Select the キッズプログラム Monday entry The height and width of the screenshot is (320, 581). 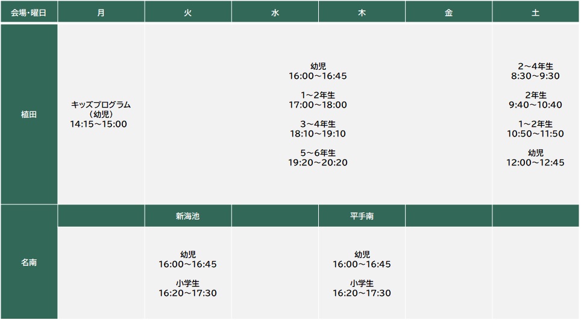click(x=101, y=114)
